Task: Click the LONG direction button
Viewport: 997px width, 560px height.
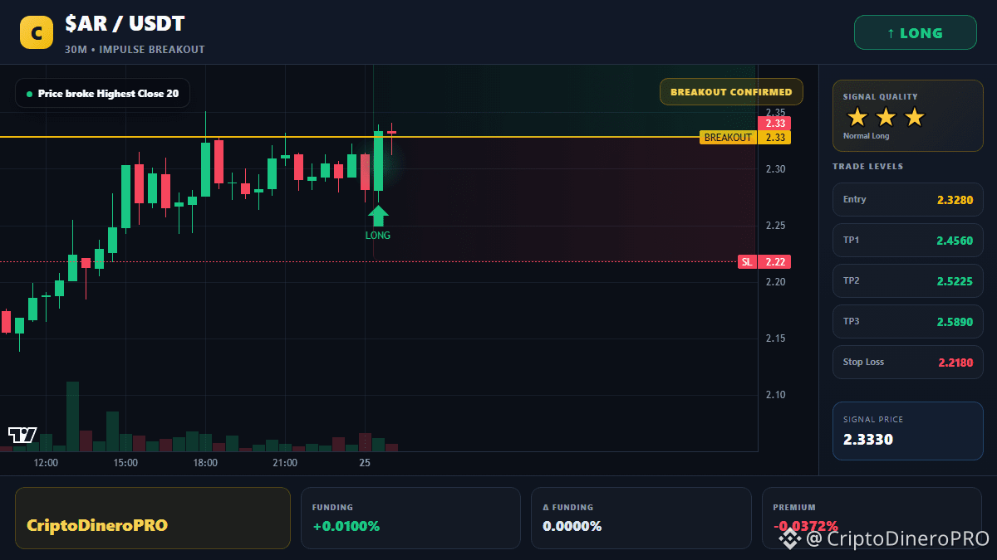Action: [915, 33]
